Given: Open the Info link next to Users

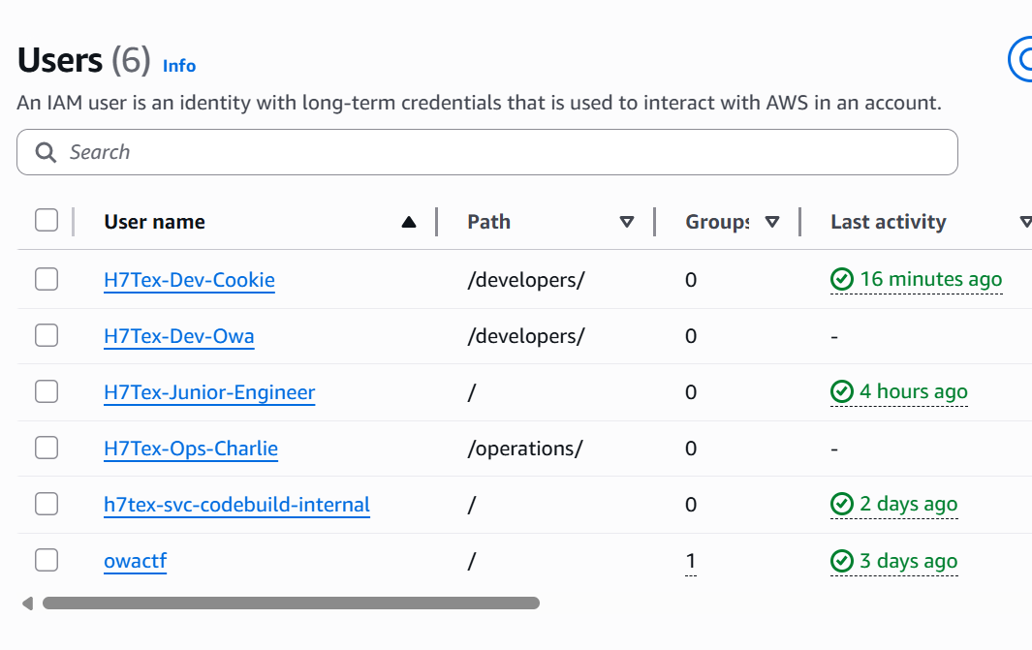Looking at the screenshot, I should pyautogui.click(x=179, y=66).
